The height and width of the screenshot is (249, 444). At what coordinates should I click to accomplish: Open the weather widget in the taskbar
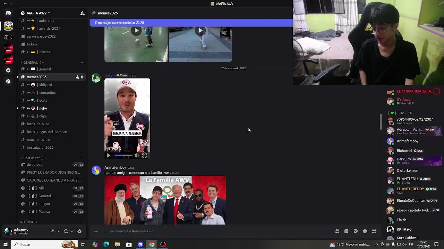pos(350,245)
